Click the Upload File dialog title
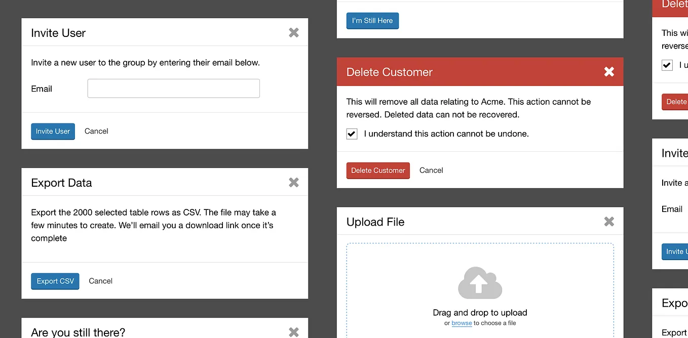This screenshot has height=338, width=688. [x=375, y=222]
